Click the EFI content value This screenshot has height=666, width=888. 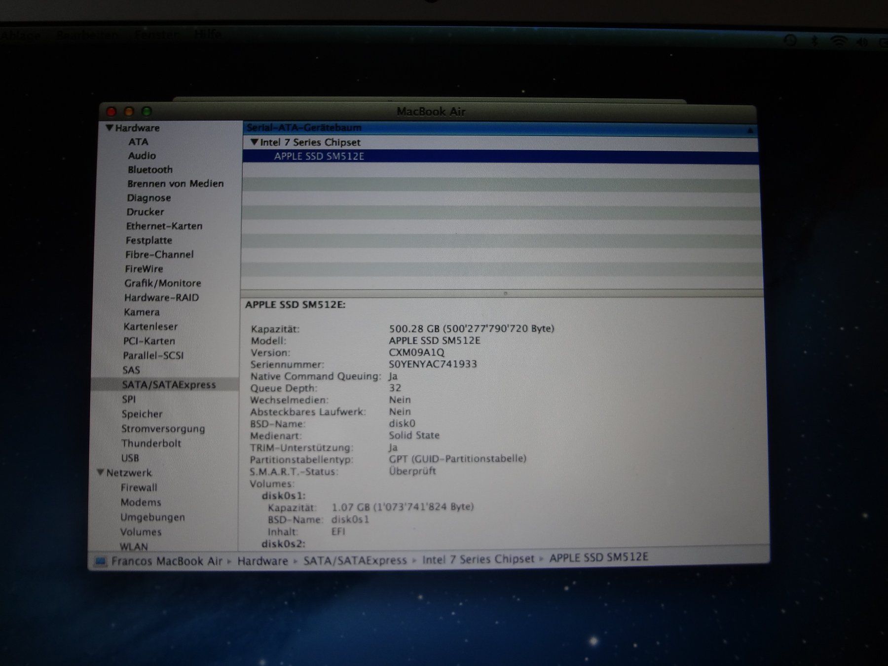click(338, 531)
